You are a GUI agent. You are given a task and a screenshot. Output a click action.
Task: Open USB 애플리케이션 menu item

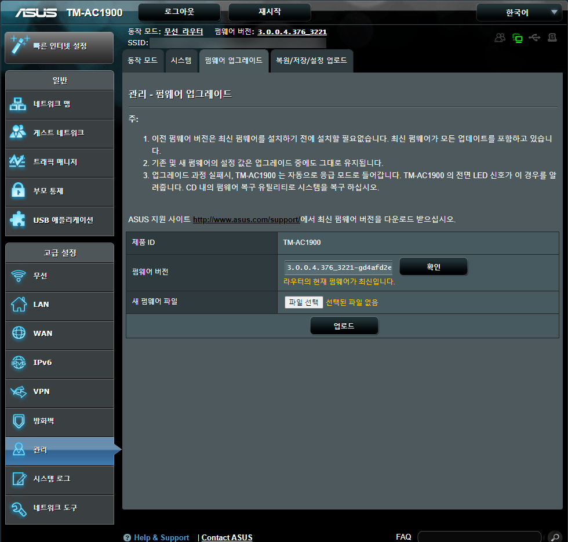[x=60, y=221]
